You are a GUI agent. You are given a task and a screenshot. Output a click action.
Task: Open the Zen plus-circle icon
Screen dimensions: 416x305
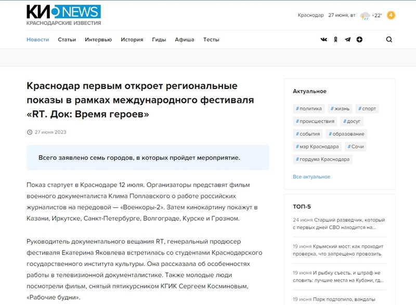[359, 40]
